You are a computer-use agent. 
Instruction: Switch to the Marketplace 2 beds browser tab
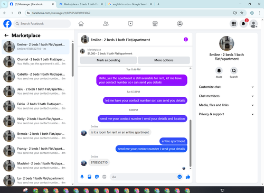tap(81, 4)
